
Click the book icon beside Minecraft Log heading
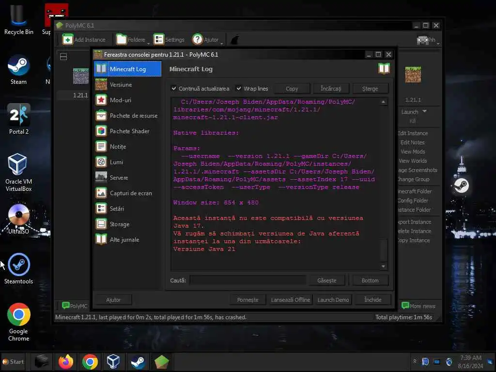(384, 68)
